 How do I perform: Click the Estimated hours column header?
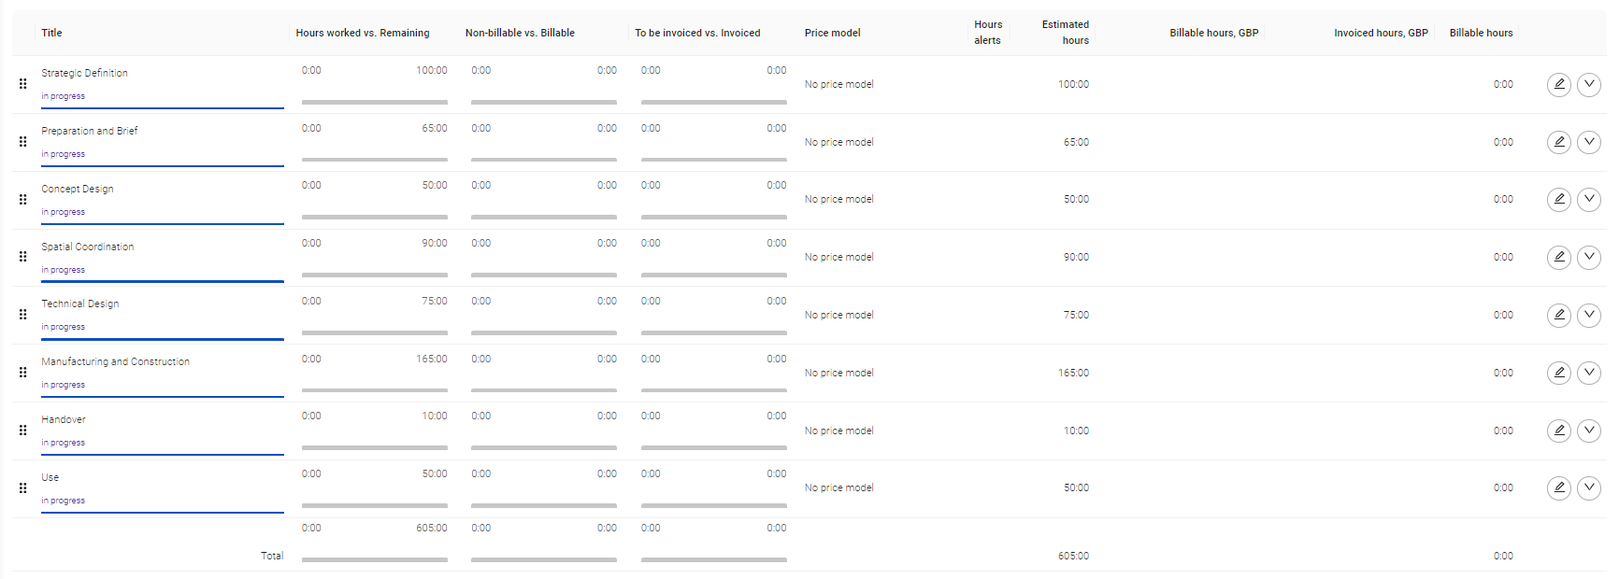pos(1066,33)
